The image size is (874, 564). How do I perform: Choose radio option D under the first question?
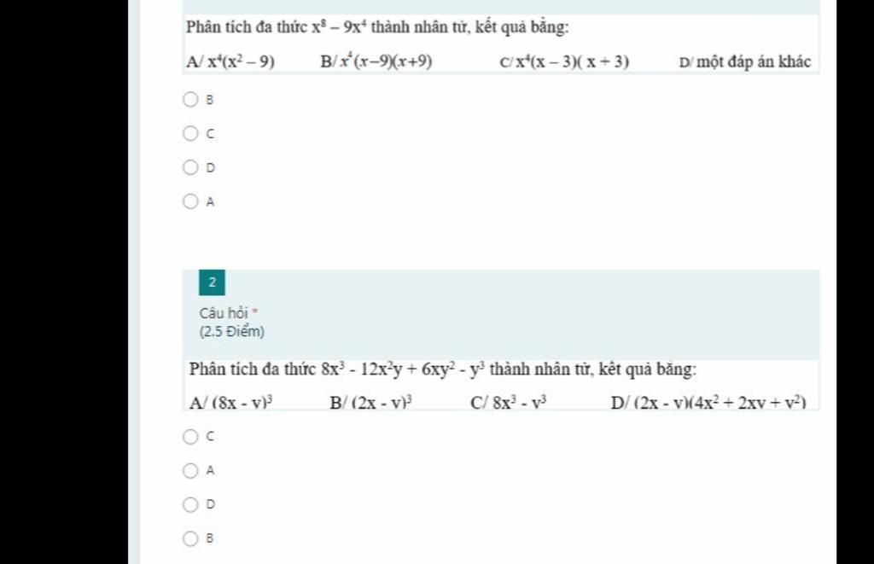click(x=190, y=167)
